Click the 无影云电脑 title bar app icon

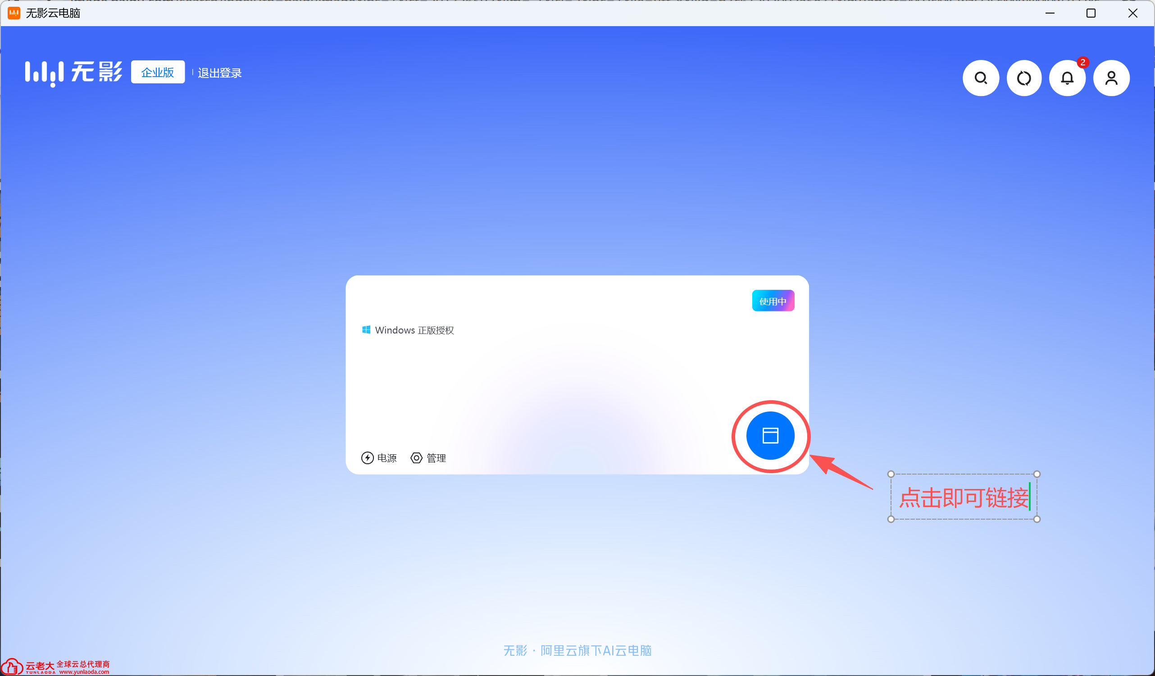(14, 14)
